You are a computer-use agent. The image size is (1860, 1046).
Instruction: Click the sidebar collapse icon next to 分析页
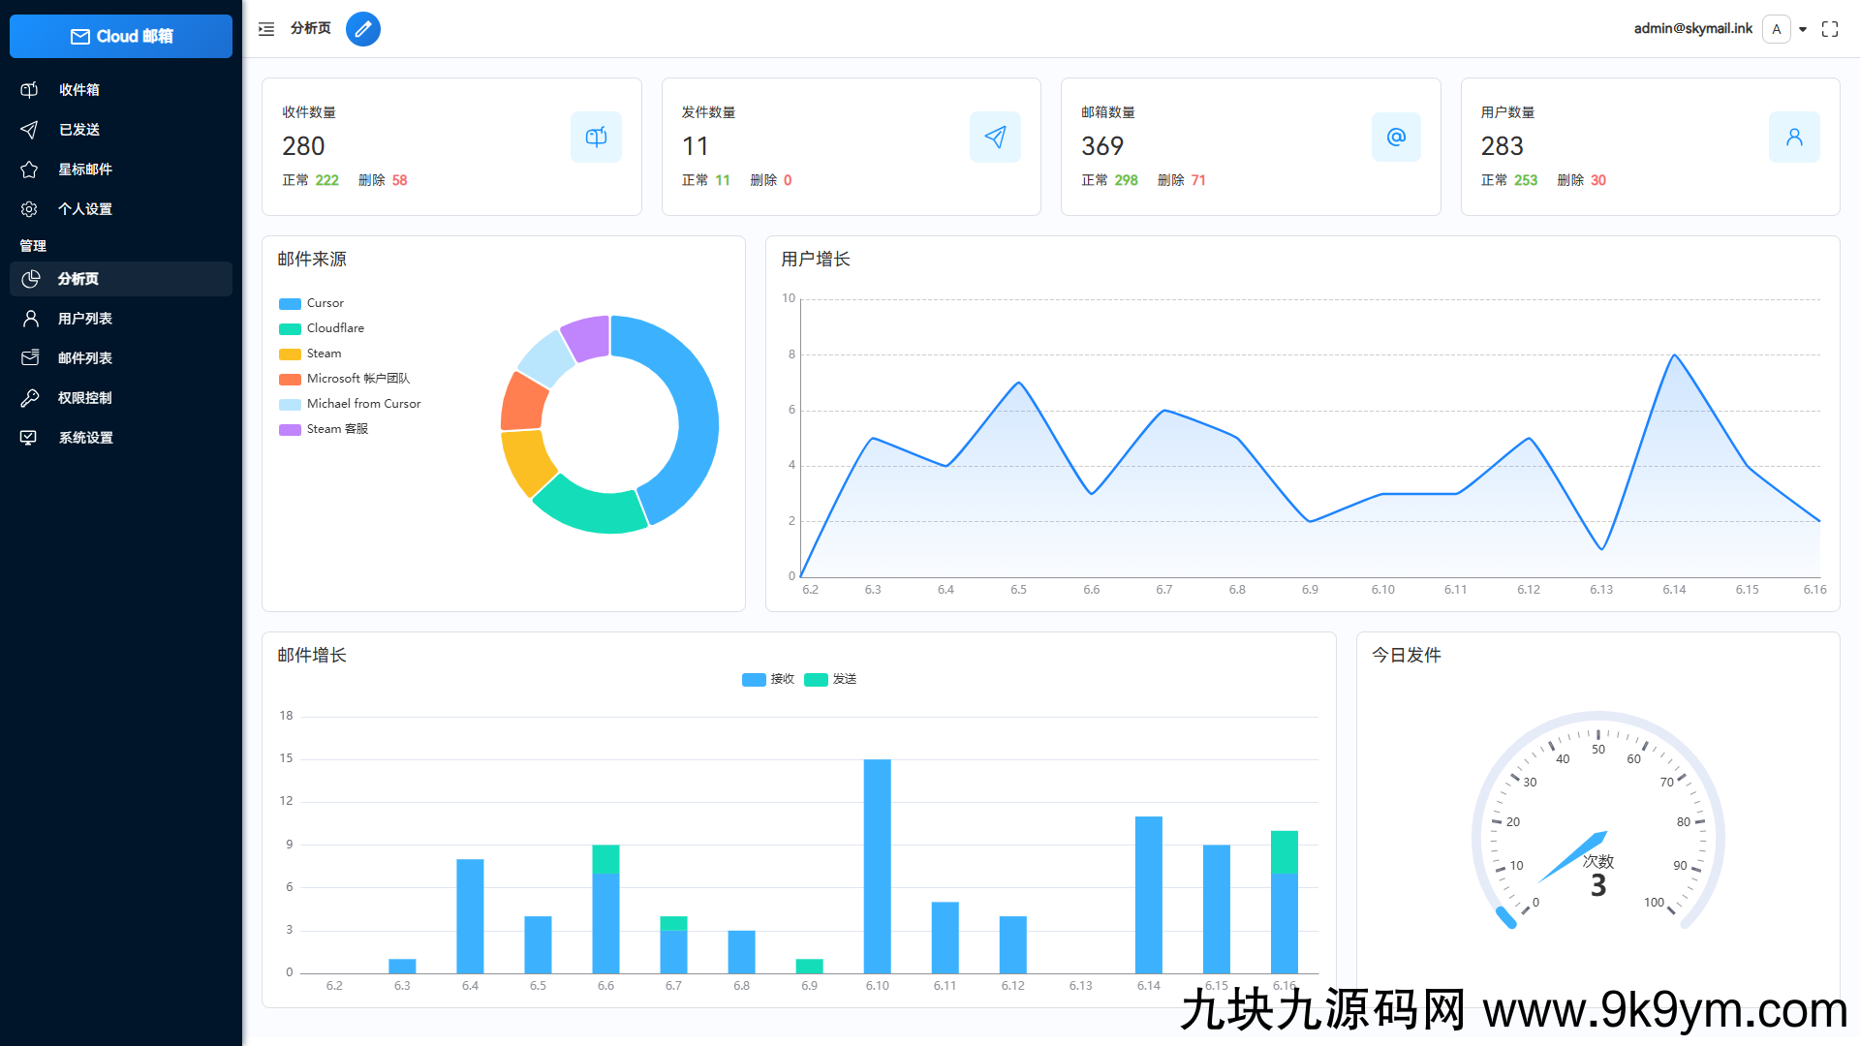click(265, 29)
